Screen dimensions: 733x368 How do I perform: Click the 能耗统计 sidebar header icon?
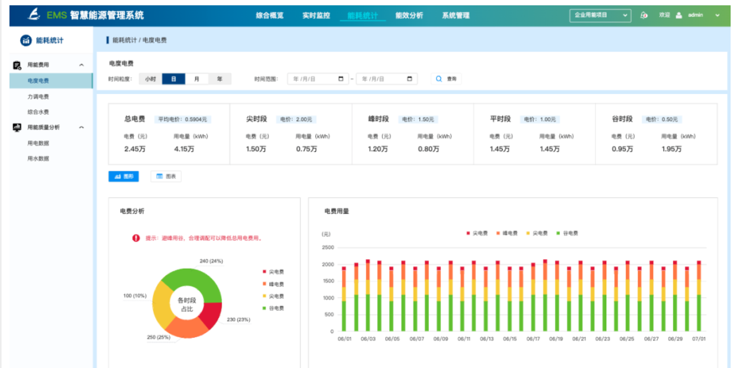pos(25,40)
